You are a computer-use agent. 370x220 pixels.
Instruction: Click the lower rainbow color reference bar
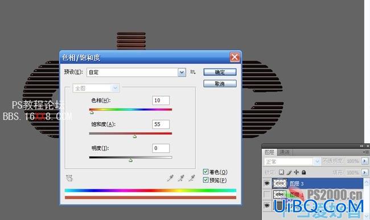150,190
